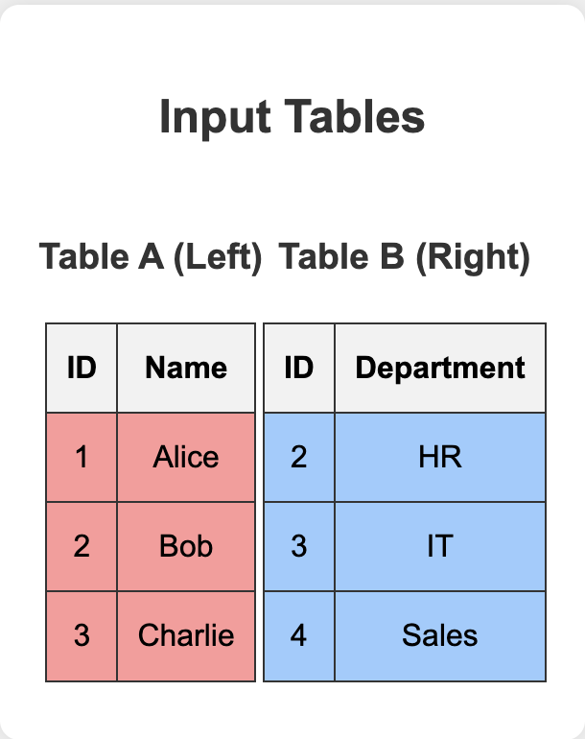The height and width of the screenshot is (739, 585).
Task: Select the Name column header
Action: point(186,368)
